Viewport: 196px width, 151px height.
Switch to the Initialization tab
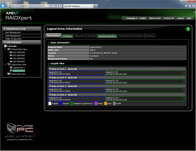pos(125,36)
